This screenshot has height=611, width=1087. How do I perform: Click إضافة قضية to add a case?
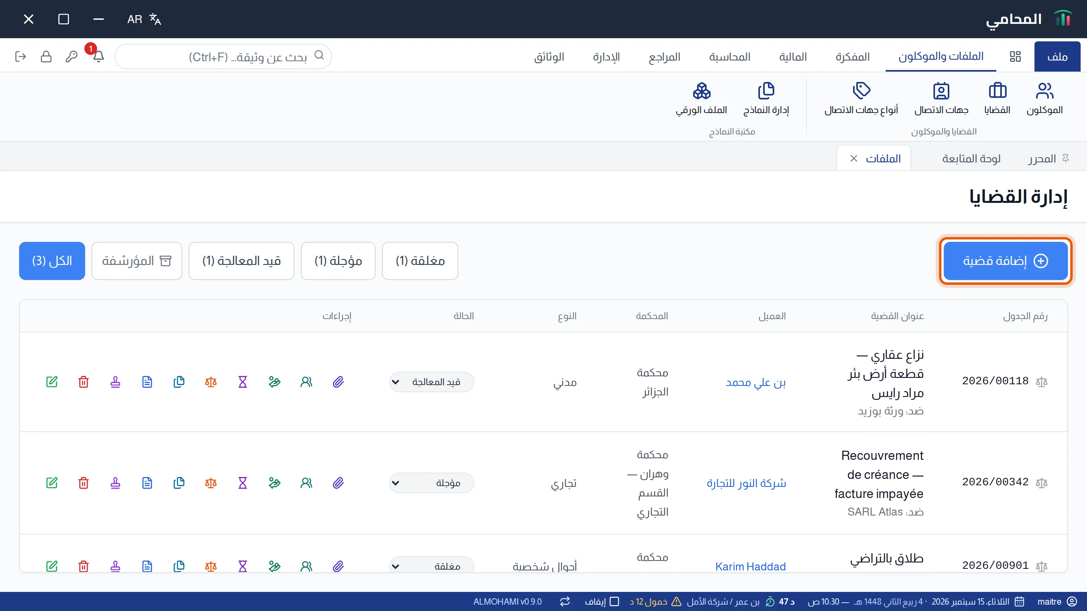(1005, 261)
